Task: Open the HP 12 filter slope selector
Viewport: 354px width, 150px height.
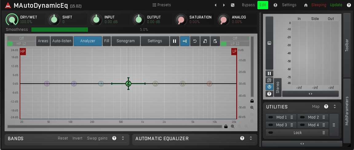Action: (22, 44)
